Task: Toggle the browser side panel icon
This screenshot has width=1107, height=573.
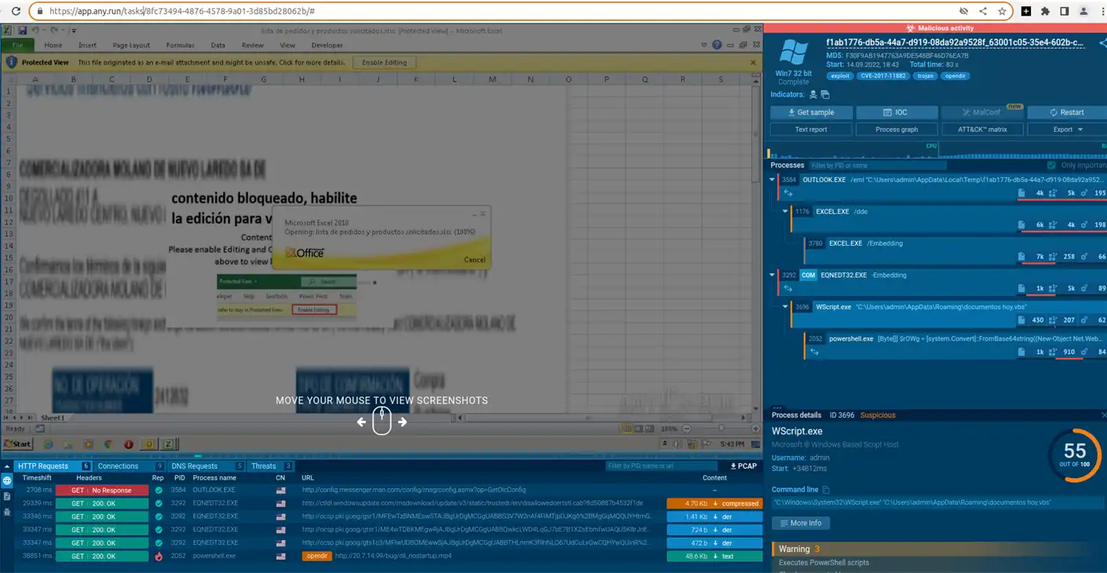Action: [1064, 12]
